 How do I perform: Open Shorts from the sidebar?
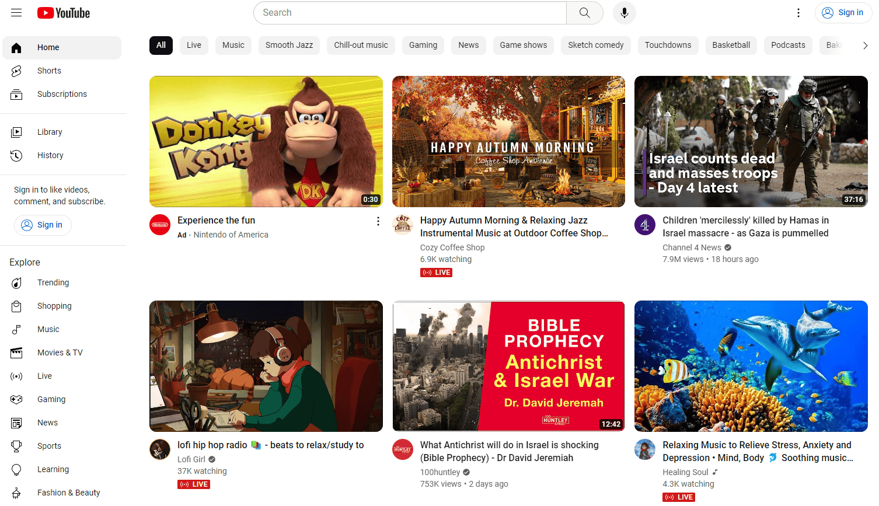coord(62,71)
